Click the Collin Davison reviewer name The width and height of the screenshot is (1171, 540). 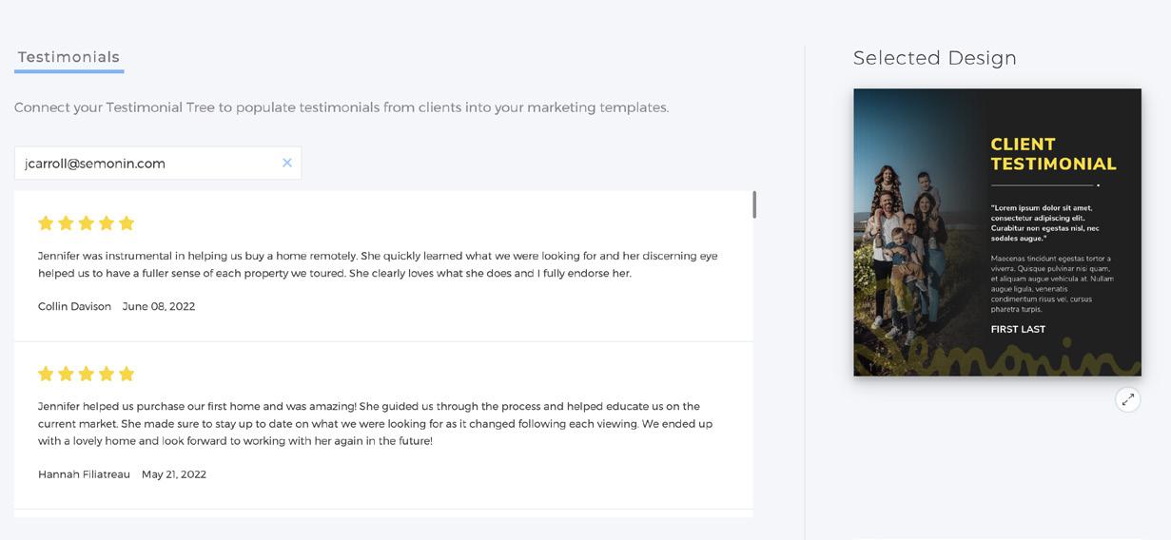point(74,306)
